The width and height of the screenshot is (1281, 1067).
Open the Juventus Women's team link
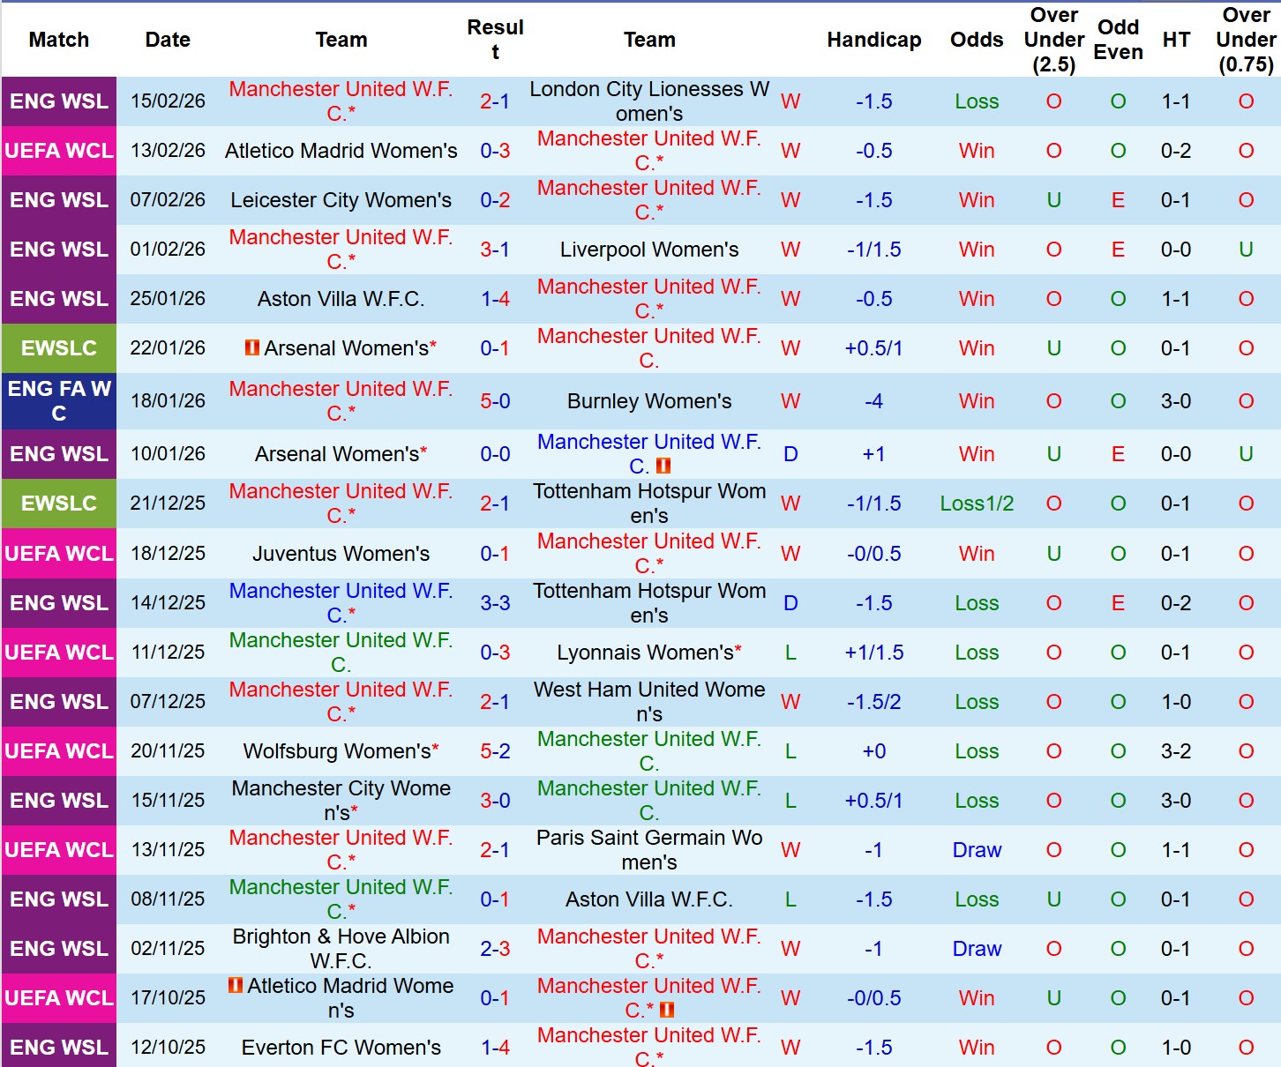341,554
